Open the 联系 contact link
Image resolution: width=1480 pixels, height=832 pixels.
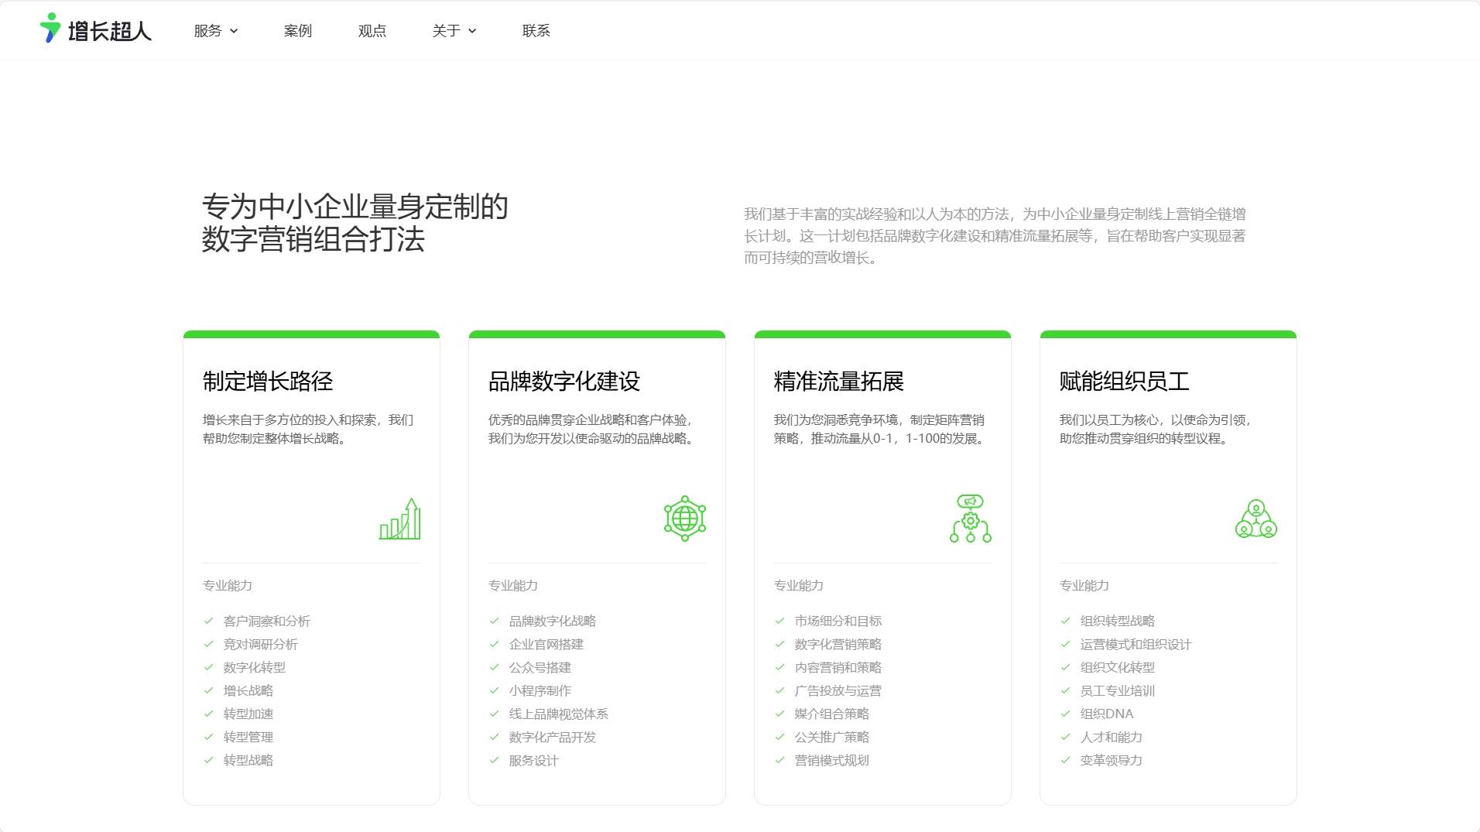[x=536, y=31]
